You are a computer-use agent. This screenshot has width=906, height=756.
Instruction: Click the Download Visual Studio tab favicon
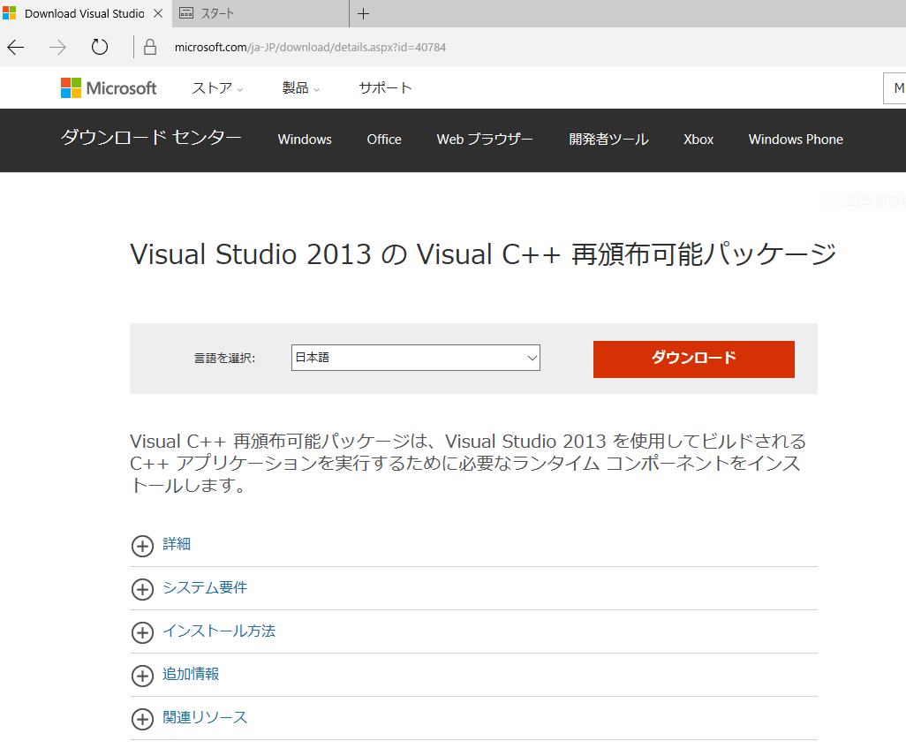(x=9, y=12)
